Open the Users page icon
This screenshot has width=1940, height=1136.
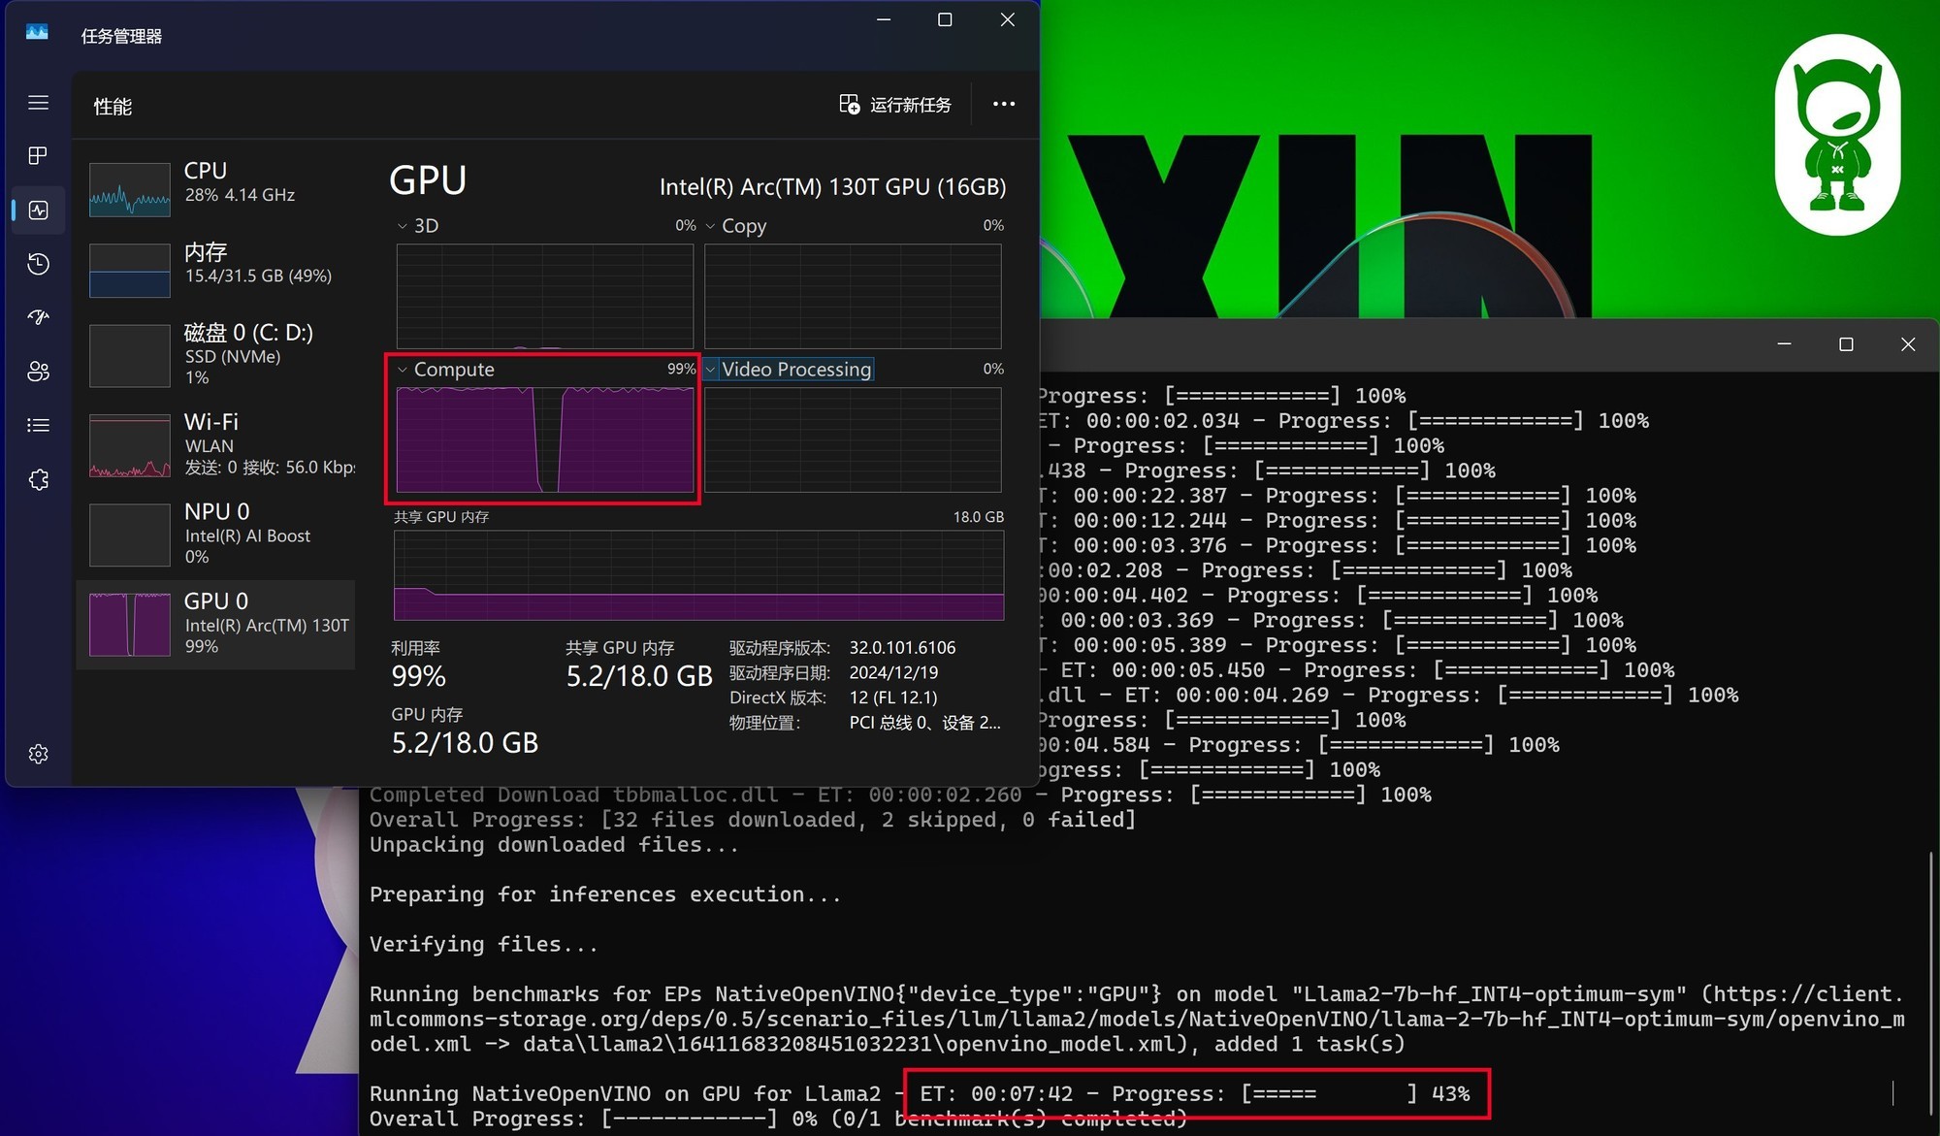point(38,372)
